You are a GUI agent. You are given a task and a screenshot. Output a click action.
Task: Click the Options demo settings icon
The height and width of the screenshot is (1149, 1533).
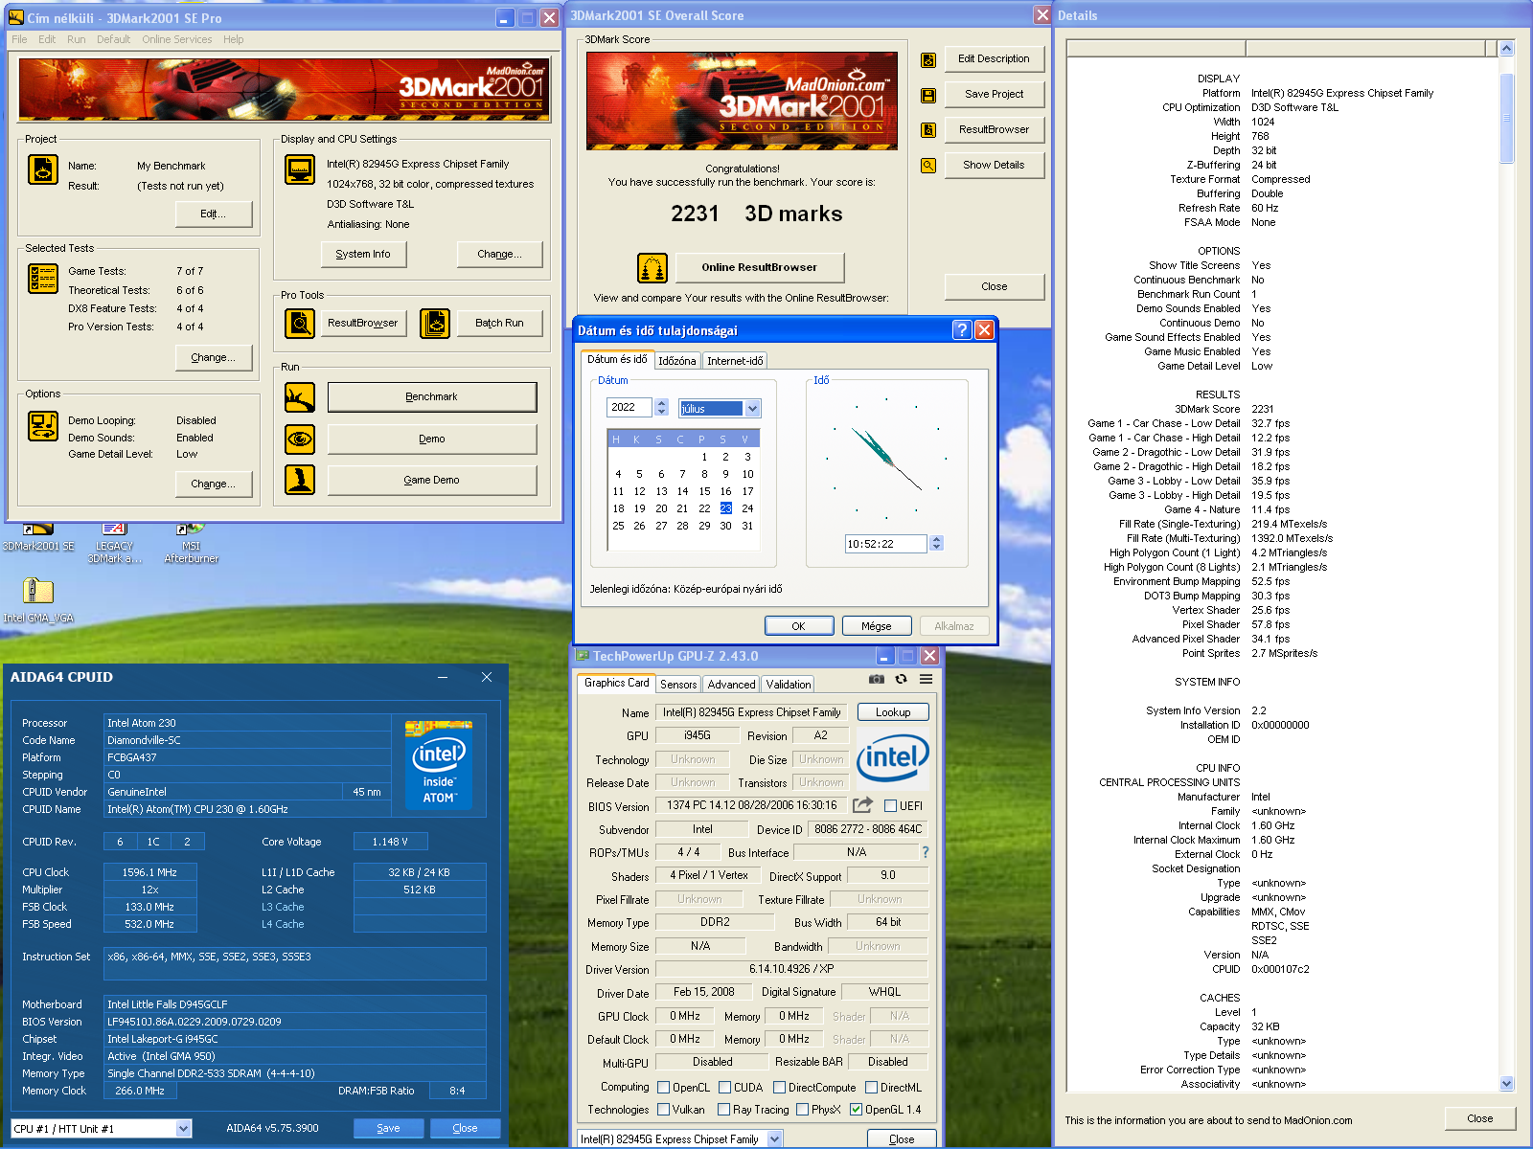click(x=43, y=425)
